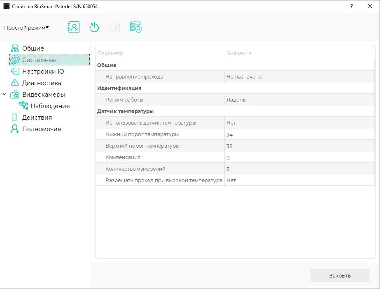Viewport: 380px width, 289px height.
Task: Collapse the Видеокамеры tree node
Action: pos(5,94)
